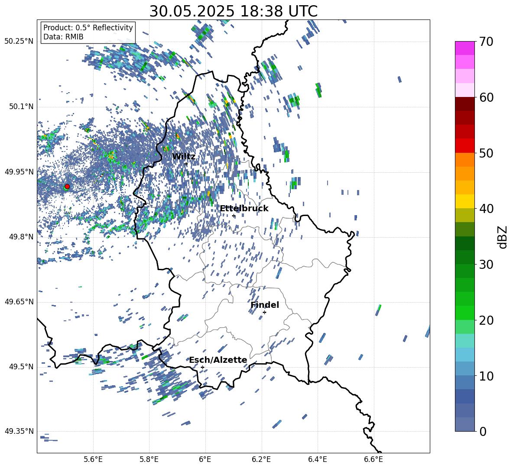Click the 30 value on the colorbar
The image size is (513, 468).
[x=486, y=265]
